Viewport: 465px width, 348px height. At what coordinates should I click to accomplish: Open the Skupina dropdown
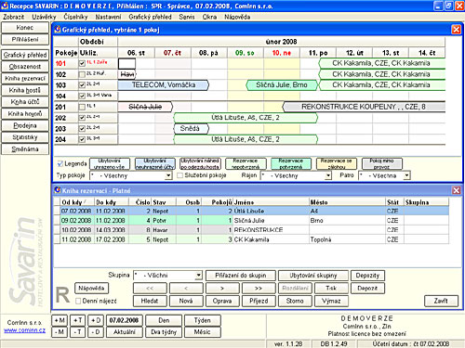(198, 276)
